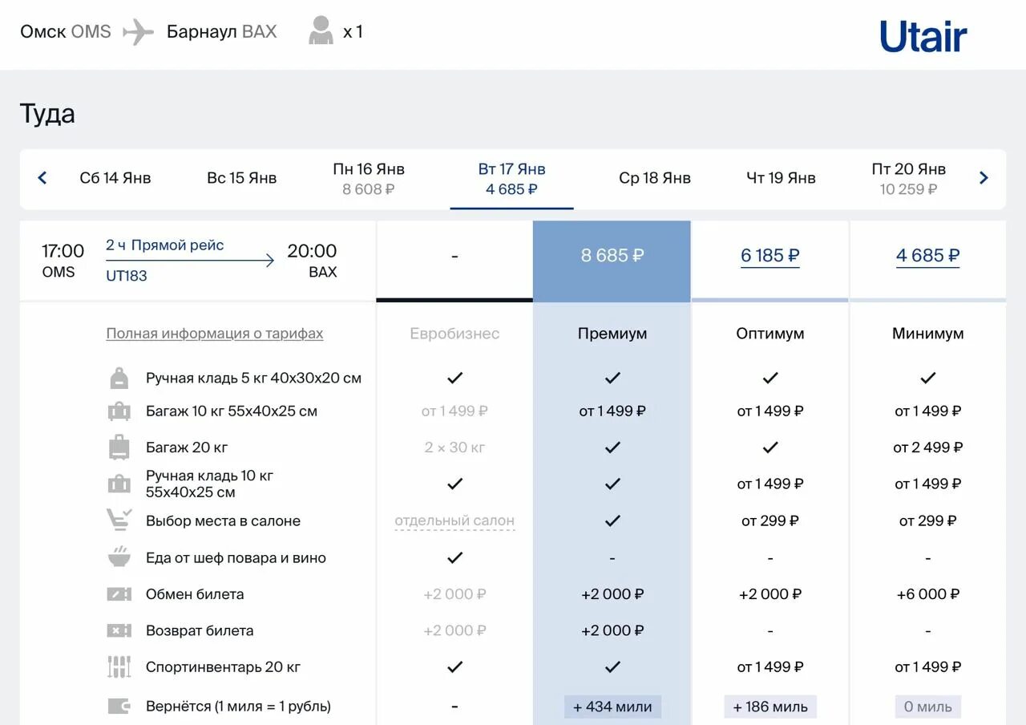Click the airplane route icon
The width and height of the screenshot is (1026, 725).
(138, 32)
